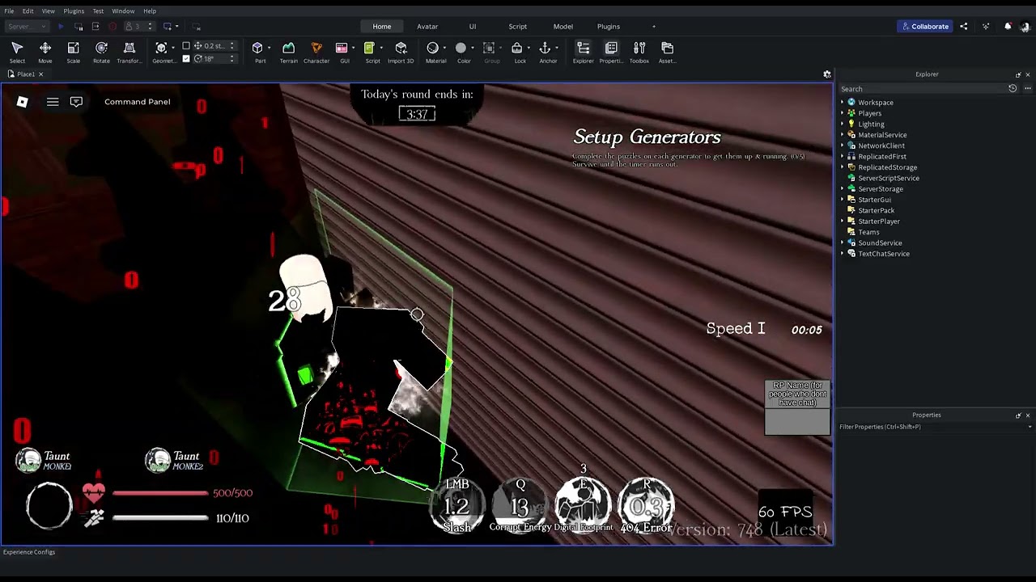The height and width of the screenshot is (582, 1036).
Task: Expand the Workspace node
Action: click(x=842, y=103)
